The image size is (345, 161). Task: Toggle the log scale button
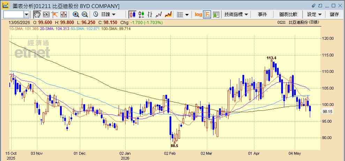click(198, 15)
